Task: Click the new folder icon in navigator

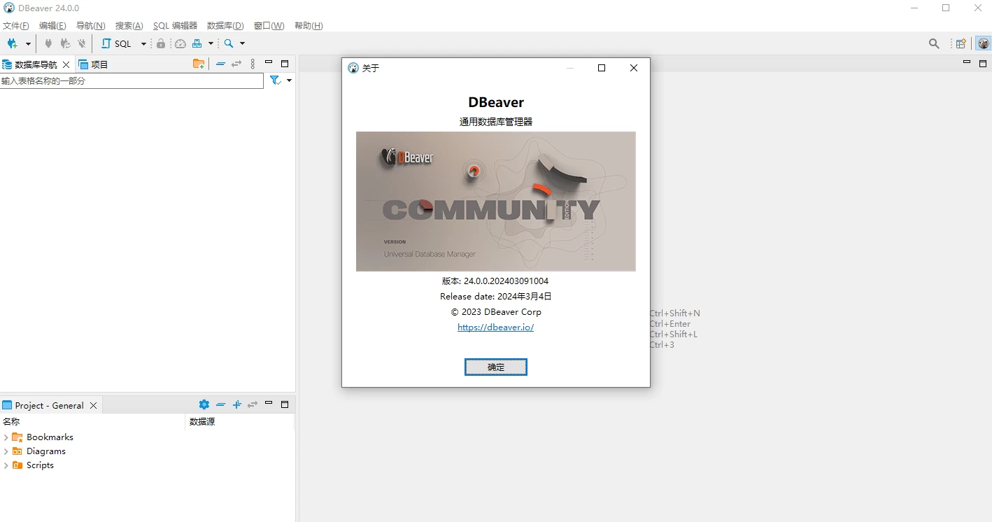Action: click(x=199, y=64)
